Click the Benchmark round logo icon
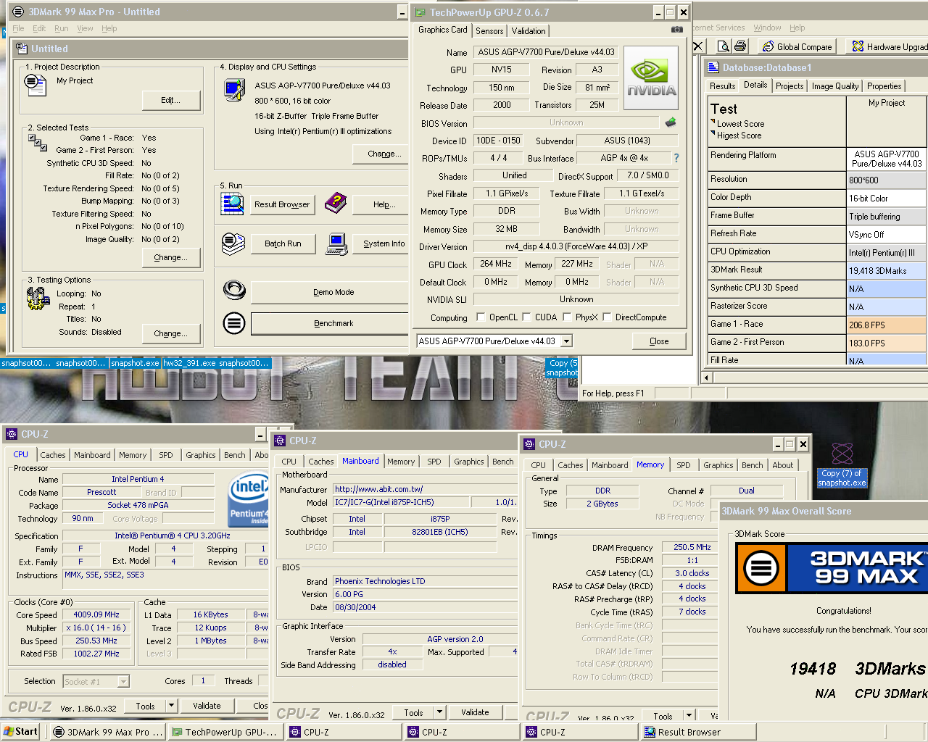928x742 pixels. (x=234, y=322)
